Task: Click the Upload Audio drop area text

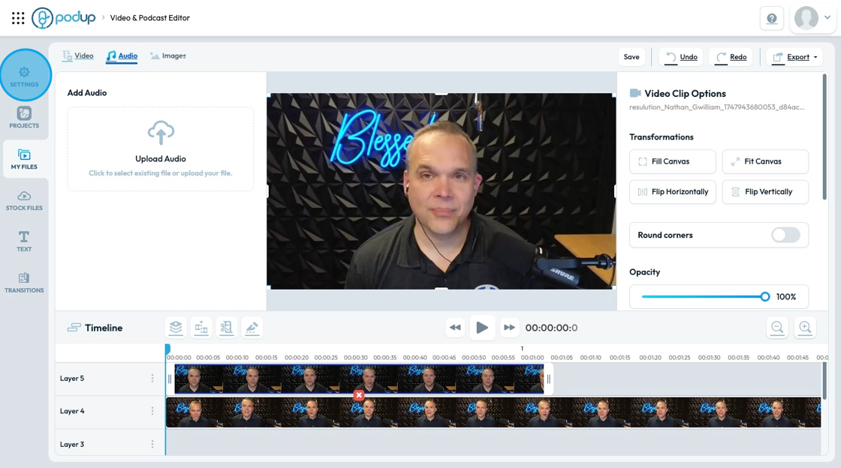Action: (161, 173)
